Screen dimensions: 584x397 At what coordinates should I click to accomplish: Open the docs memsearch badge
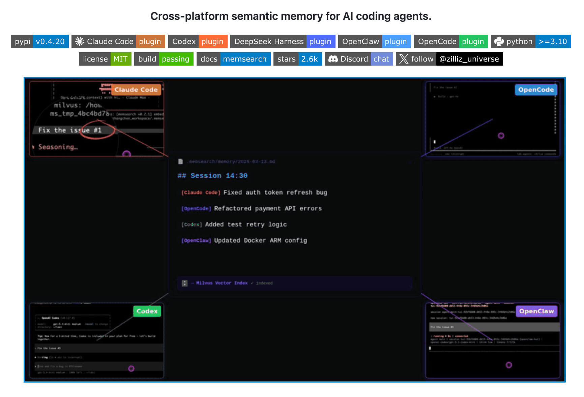point(234,59)
